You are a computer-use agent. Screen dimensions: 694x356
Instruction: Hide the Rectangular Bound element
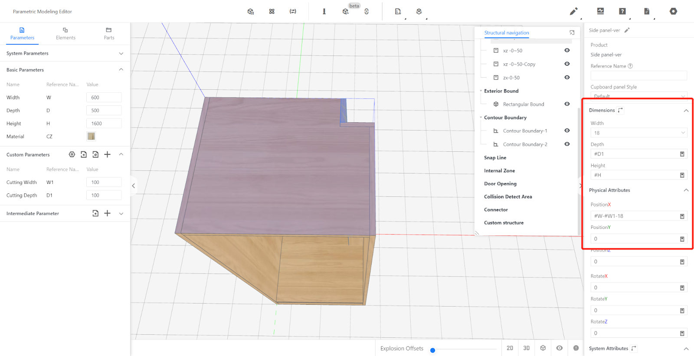567,104
